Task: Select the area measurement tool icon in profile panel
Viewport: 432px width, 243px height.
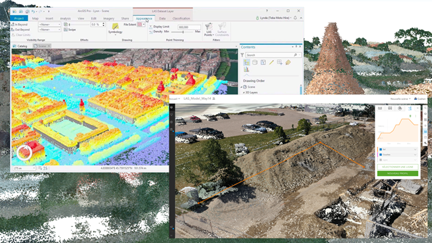Action: click(x=390, y=108)
